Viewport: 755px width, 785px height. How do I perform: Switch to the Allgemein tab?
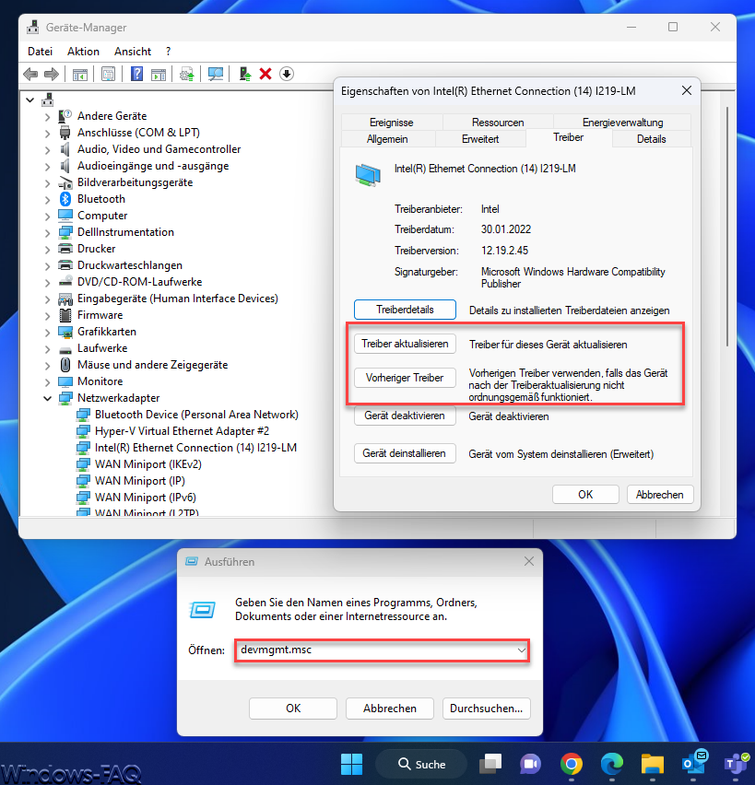tap(387, 139)
